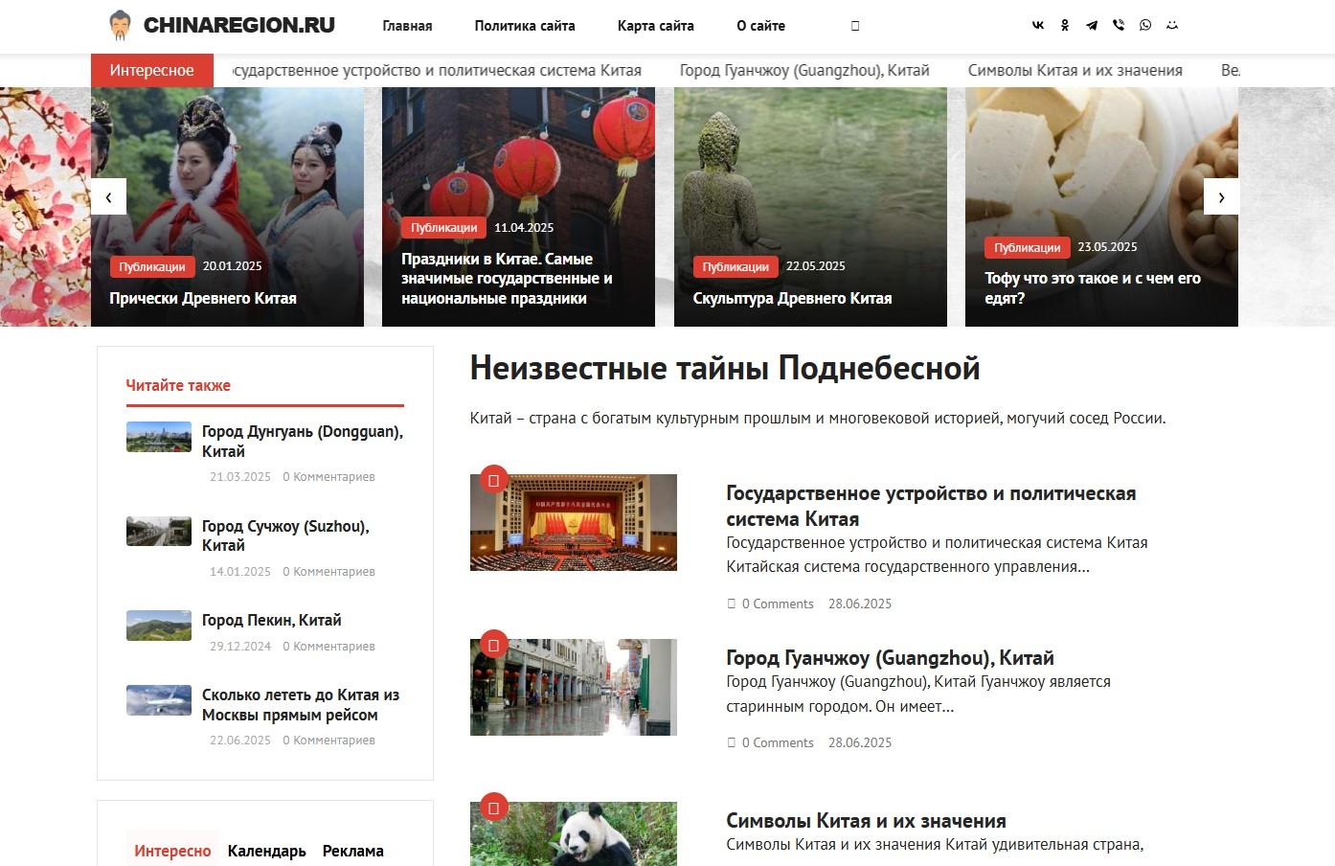Show previous slide with left carousel arrow
The width and height of the screenshot is (1335, 866).
pos(108,197)
